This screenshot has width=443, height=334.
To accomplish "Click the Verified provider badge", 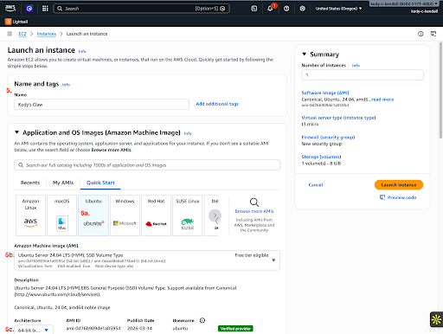I will 235,329.
